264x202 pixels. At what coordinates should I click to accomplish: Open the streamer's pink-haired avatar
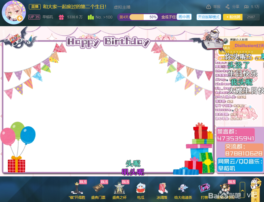14,13
